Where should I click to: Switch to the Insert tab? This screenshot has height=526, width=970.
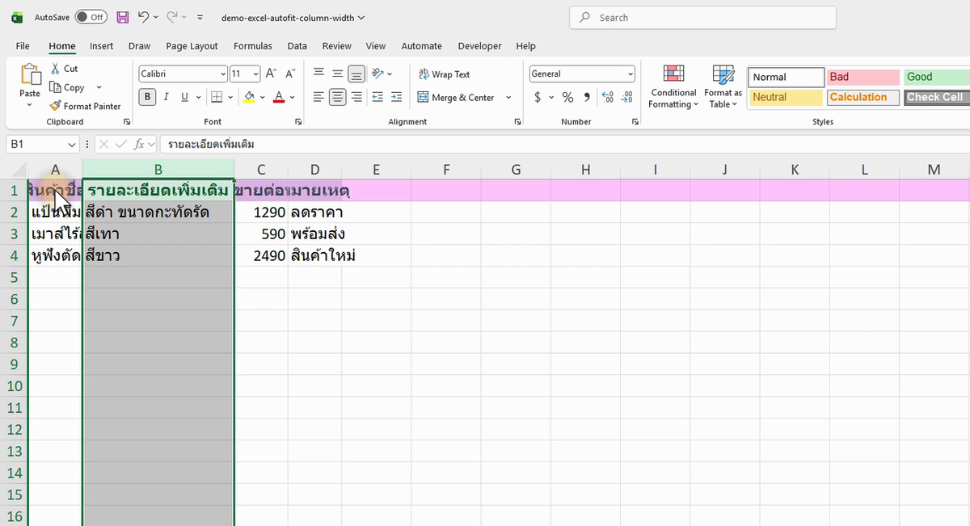pyautogui.click(x=102, y=46)
